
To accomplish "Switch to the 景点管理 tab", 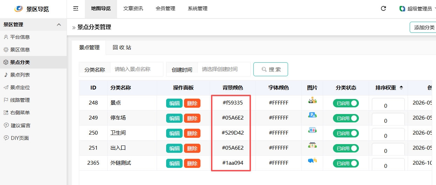I will point(89,48).
